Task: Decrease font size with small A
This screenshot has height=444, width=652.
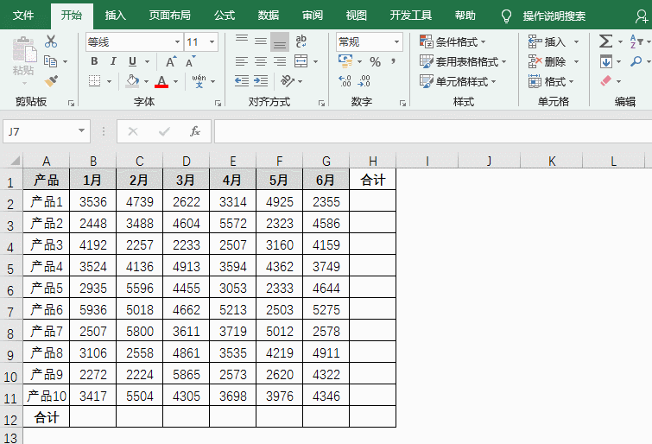Action: 191,61
